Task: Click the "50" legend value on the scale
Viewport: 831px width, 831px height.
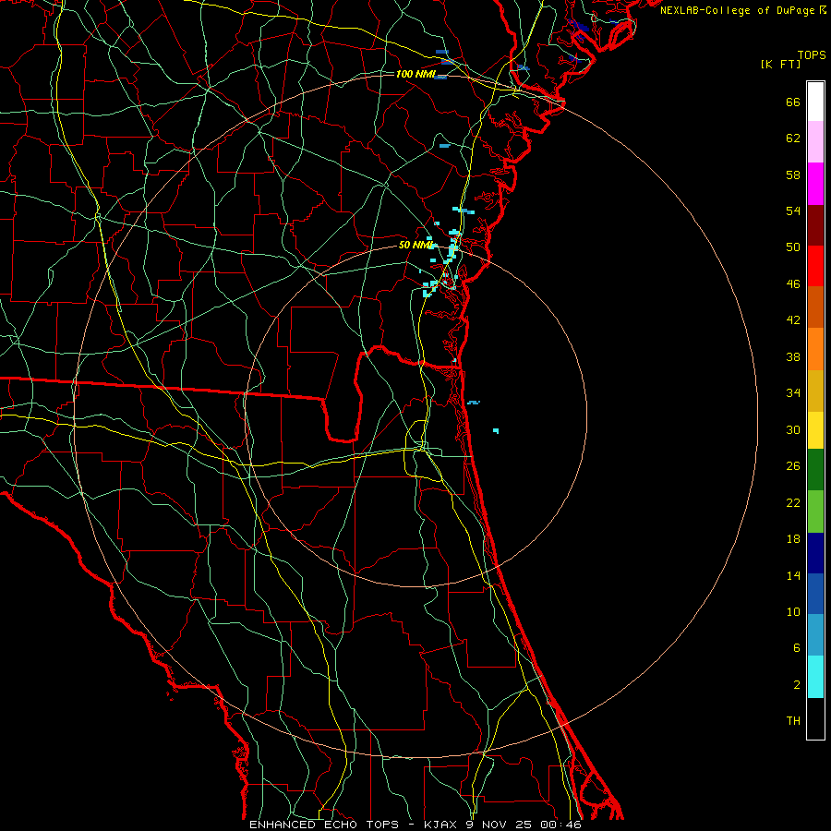Action: coord(793,247)
